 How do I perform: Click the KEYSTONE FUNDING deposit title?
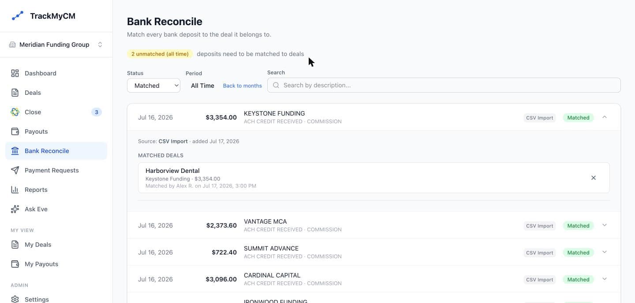coord(274,113)
